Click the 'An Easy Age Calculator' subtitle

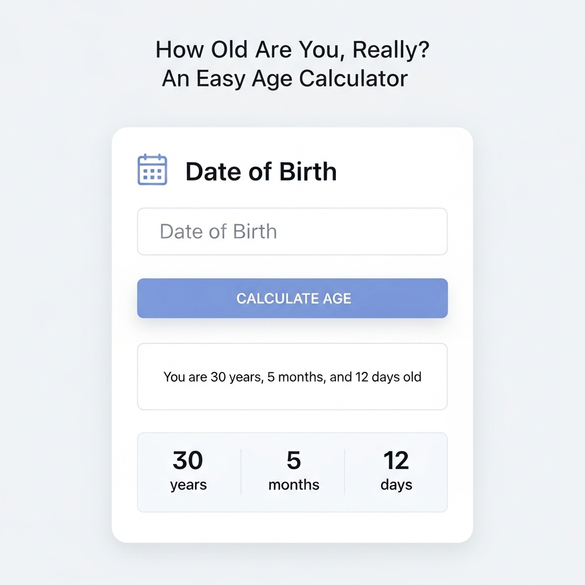pyautogui.click(x=285, y=79)
